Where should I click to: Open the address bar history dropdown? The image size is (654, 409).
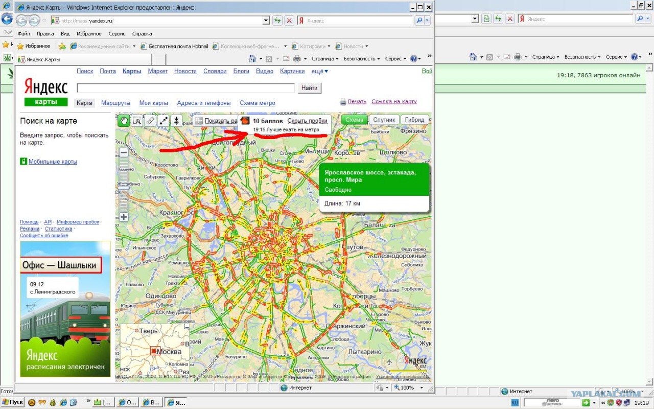(266, 21)
